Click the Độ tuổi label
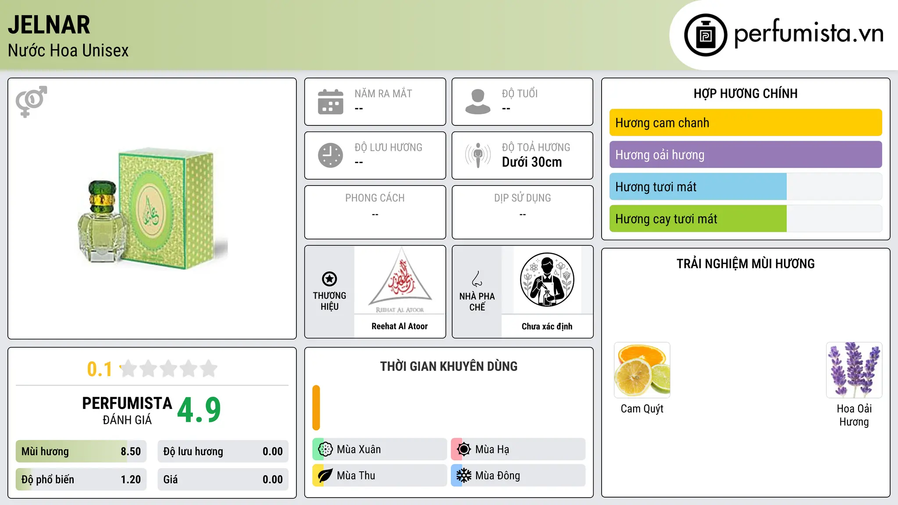This screenshot has height=505, width=898. (x=520, y=93)
